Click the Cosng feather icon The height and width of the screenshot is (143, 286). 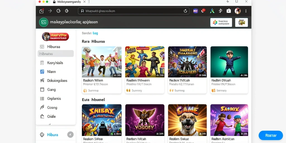click(x=42, y=108)
